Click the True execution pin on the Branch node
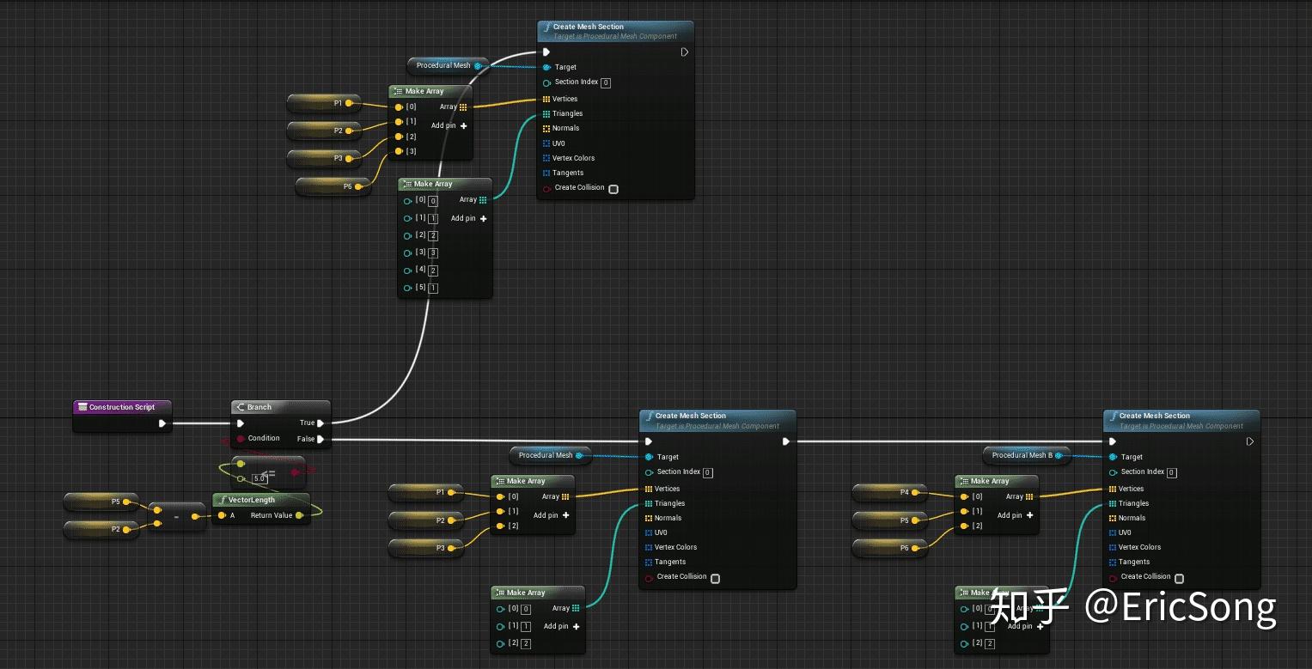This screenshot has width=1312, height=669. coord(321,423)
